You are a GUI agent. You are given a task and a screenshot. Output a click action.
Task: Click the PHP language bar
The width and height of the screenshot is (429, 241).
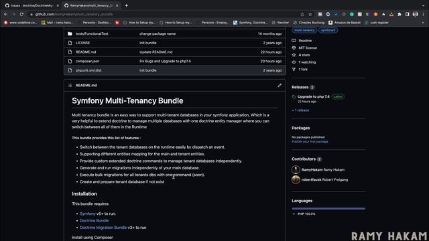point(328,208)
